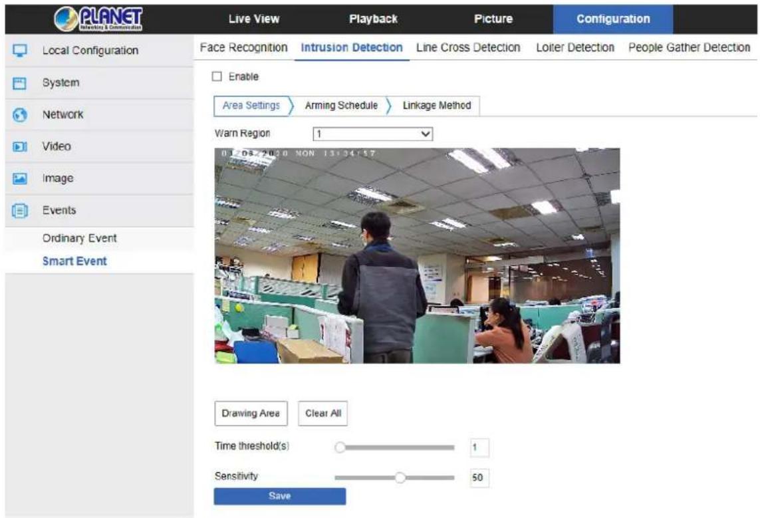This screenshot has width=760, height=518.
Task: Open Local Configuration in the sidebar
Action: coord(99,51)
